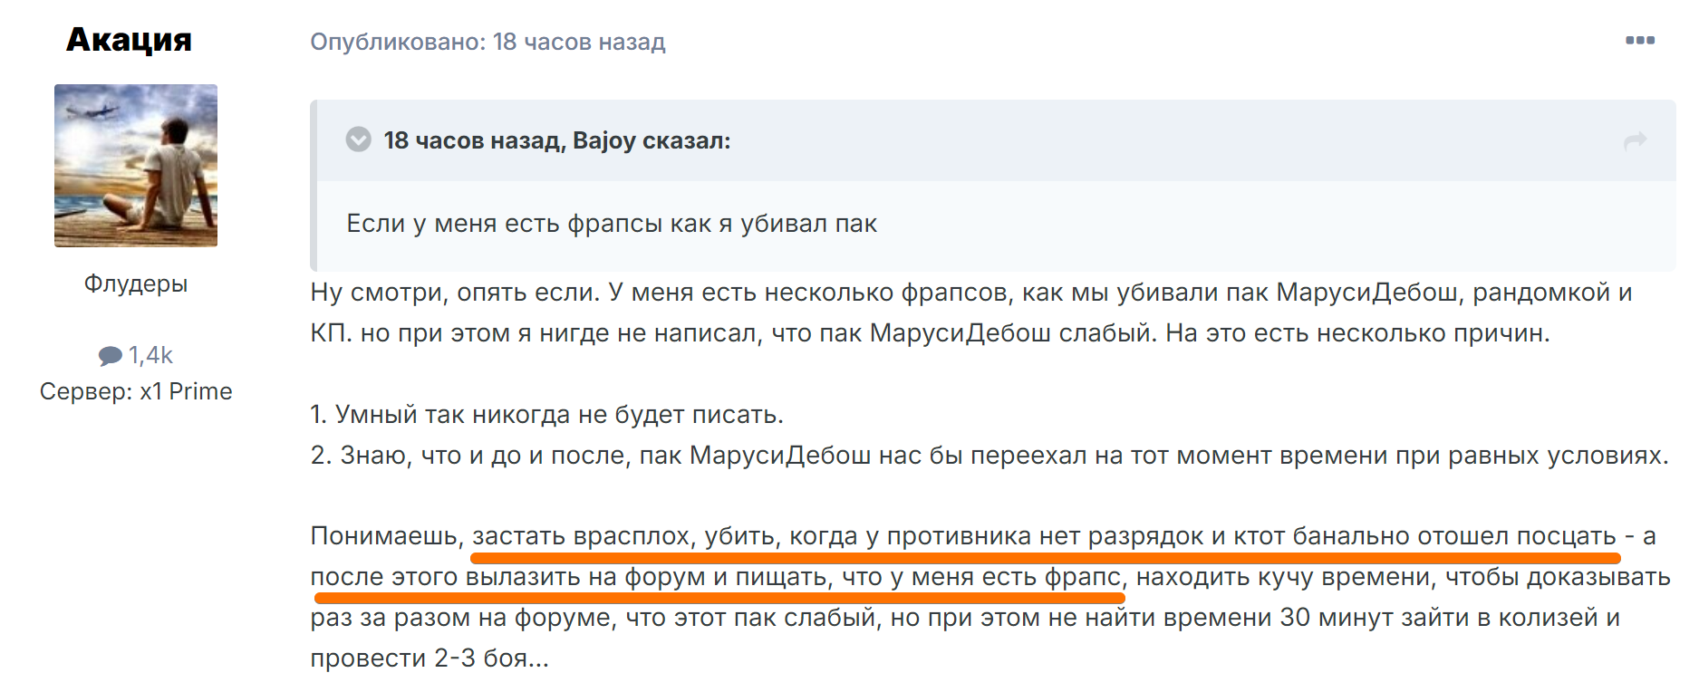Click the line starting "2. Знаю, что"
Screen dimensions: 1699x692
(989, 455)
